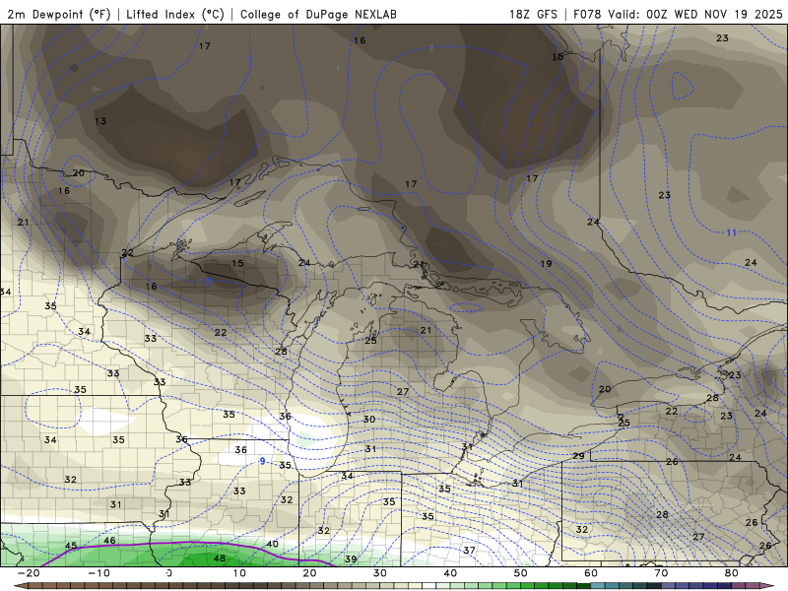Screen dimensions: 788x591
Task: Click the -10 label on color scale
Action: [98, 573]
